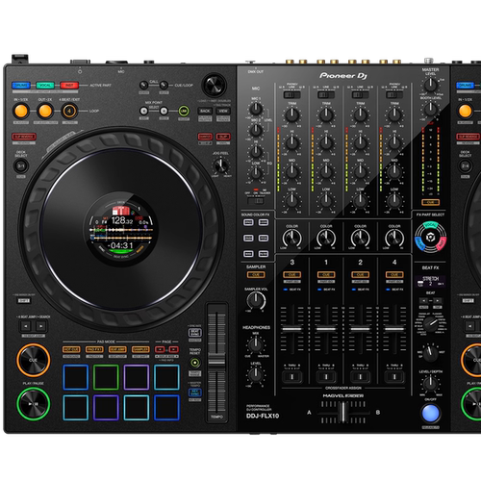Click the PAGE right arrow button
This screenshot has height=481, width=481.
pyautogui.click(x=174, y=349)
